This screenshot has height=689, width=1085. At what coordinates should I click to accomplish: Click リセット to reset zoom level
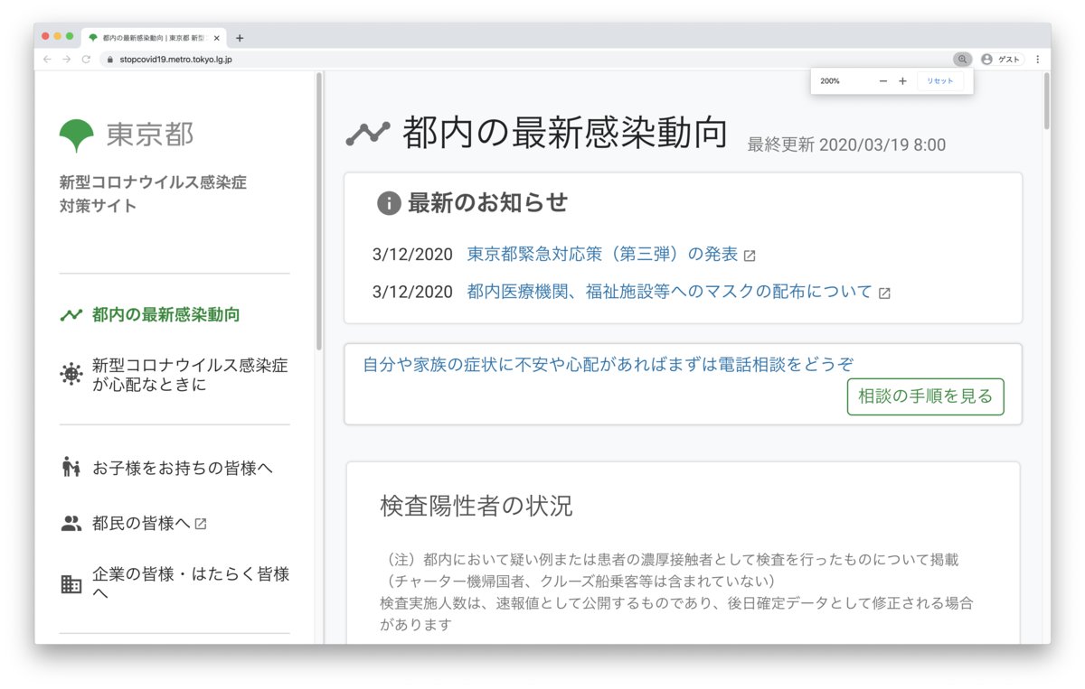coord(939,80)
